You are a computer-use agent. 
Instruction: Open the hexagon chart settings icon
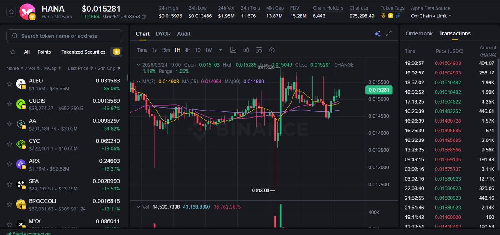coord(272,50)
